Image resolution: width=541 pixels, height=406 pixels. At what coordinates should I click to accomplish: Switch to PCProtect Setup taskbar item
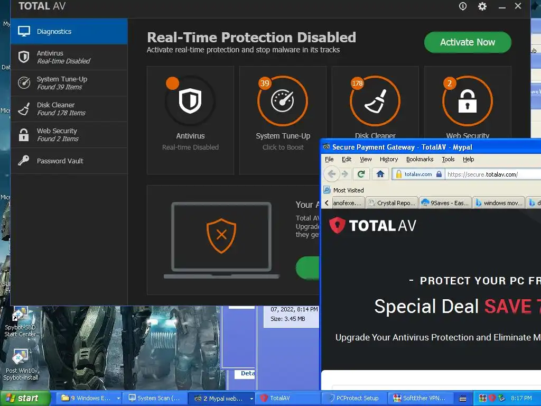point(355,398)
